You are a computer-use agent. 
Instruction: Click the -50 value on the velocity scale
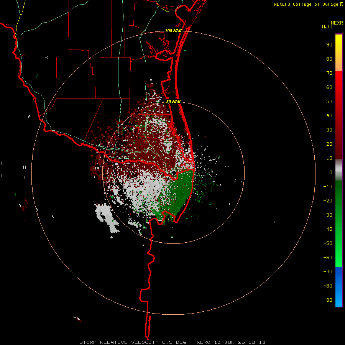328,243
